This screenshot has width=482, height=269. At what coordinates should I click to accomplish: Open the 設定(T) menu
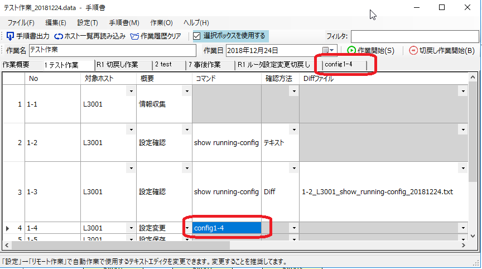pyautogui.click(x=88, y=23)
